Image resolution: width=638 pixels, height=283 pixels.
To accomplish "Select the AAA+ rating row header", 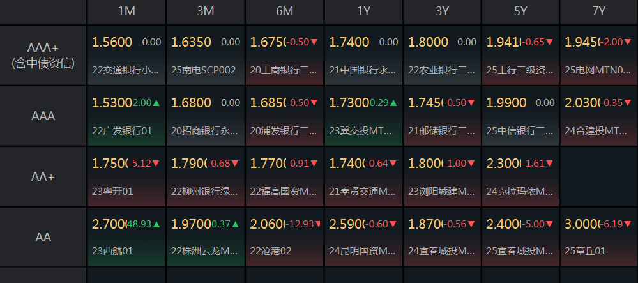I will point(43,56).
